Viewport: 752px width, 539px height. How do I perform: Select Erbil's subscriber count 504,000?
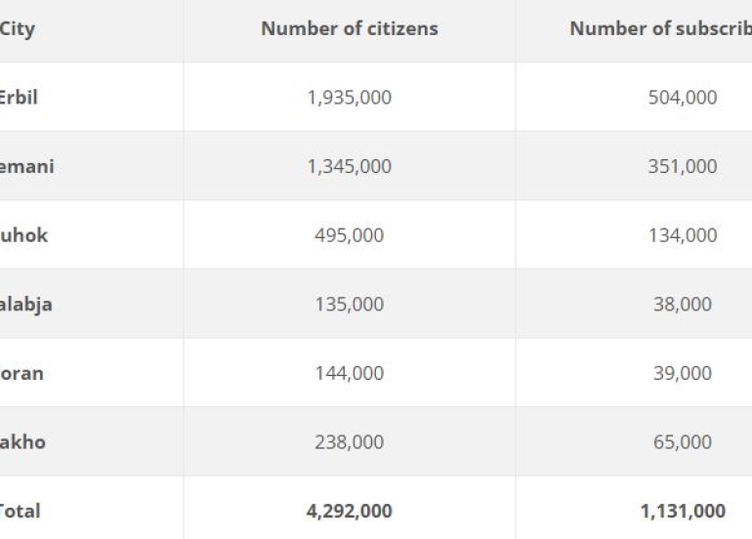point(682,98)
